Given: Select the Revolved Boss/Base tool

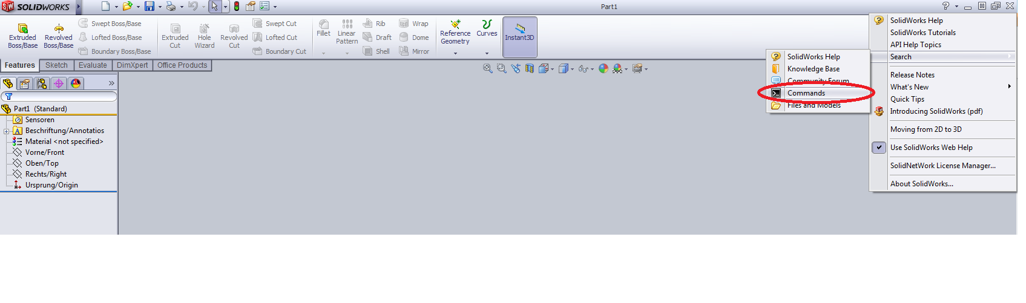Looking at the screenshot, I should pos(59,36).
